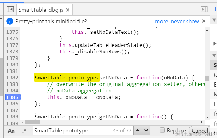Screen dimensions: 217x138
Task: Click setNoData function name on line 1382
Action: tap(113, 78)
